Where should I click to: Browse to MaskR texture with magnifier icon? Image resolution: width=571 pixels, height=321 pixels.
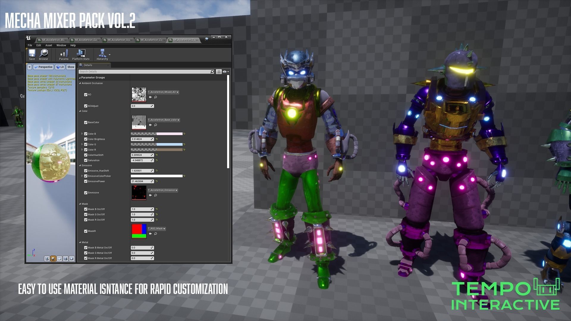[156, 234]
